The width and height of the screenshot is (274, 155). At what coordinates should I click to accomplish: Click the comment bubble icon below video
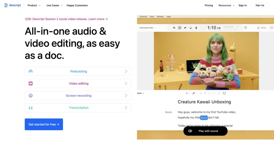(x=224, y=93)
